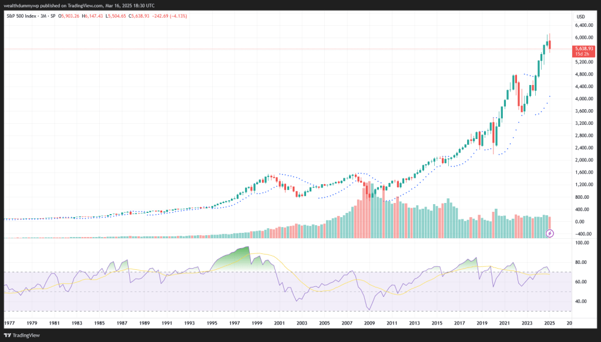Click the purple lightning bolt event icon
Image resolution: width=601 pixels, height=342 pixels.
tap(550, 233)
